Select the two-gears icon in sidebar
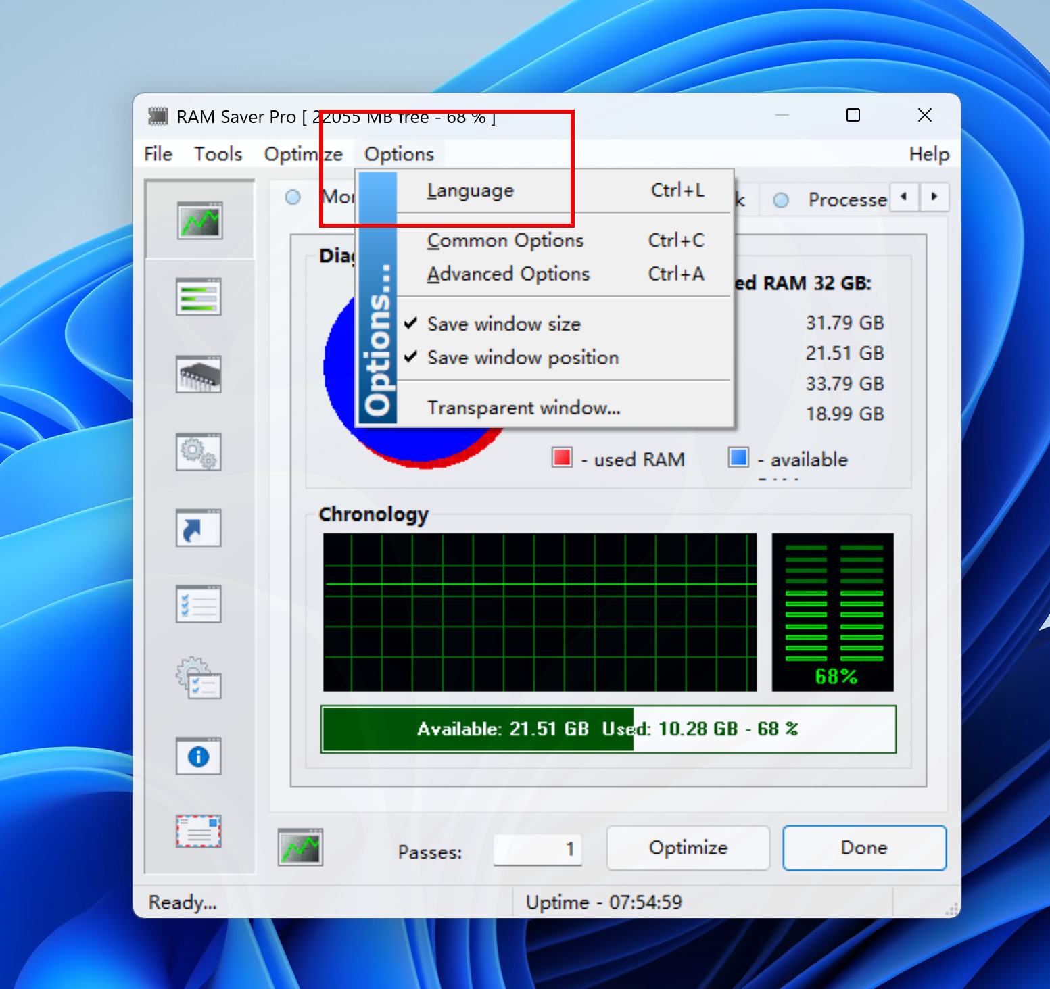Viewport: 1050px width, 989px height. [x=198, y=452]
